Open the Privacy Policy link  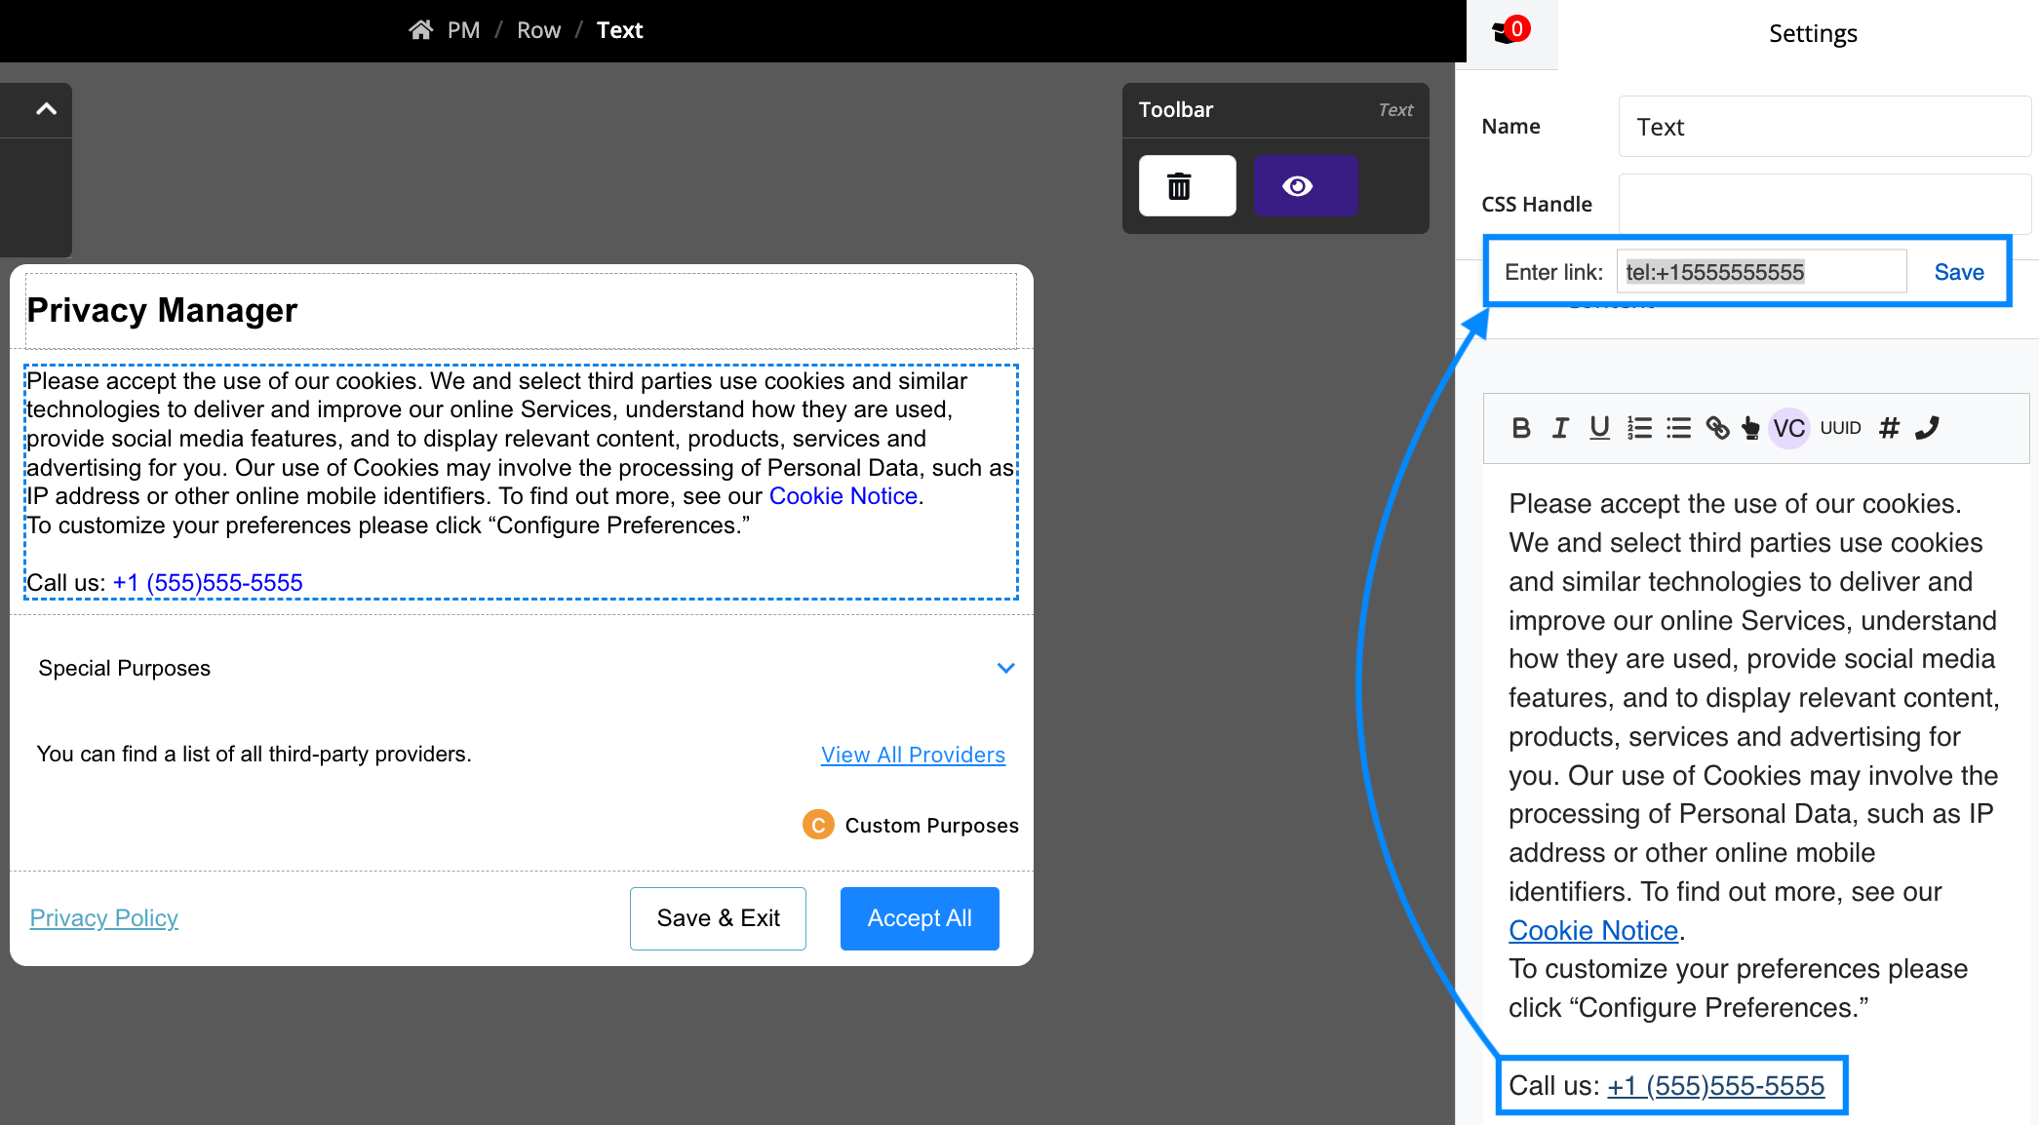pos(103,918)
